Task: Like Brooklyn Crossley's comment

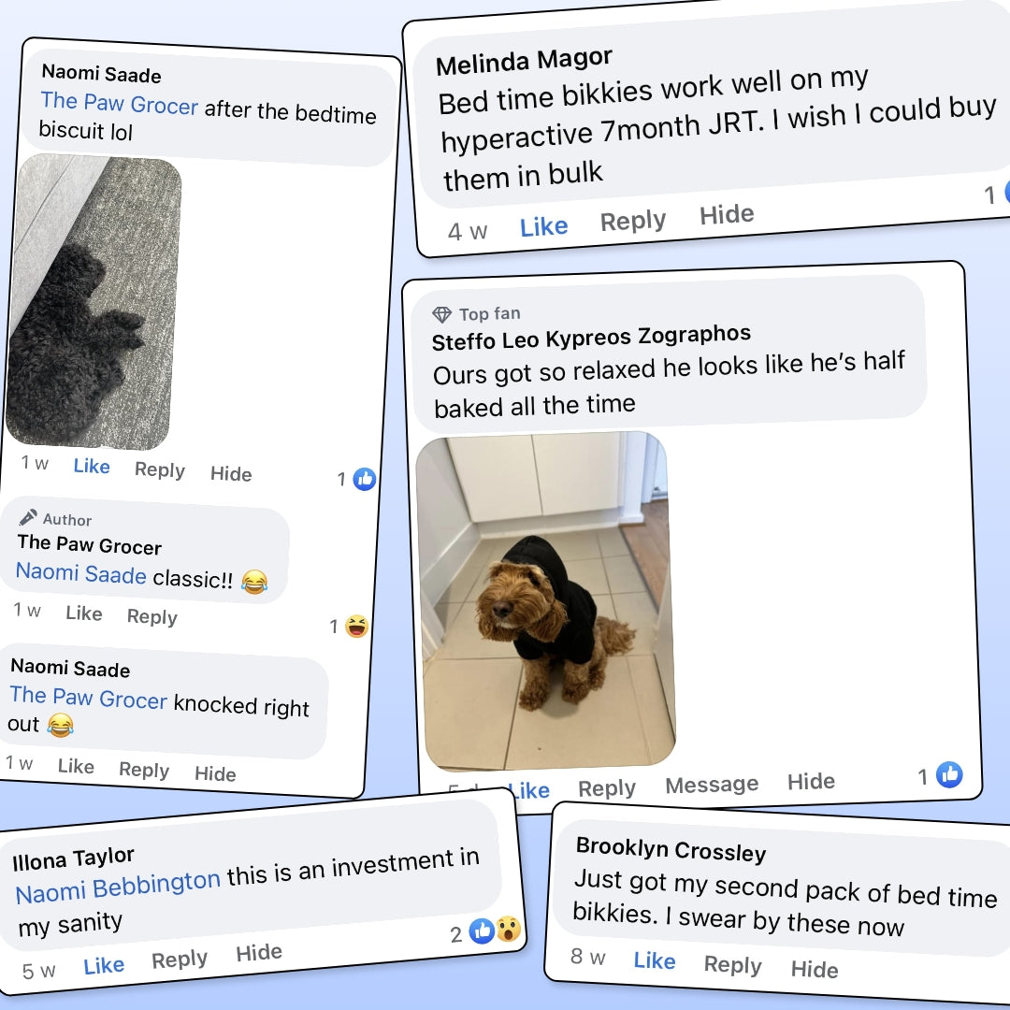Action: [x=655, y=960]
